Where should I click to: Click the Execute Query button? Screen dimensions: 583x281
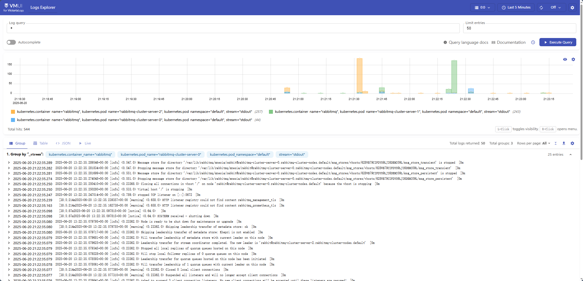(558, 42)
